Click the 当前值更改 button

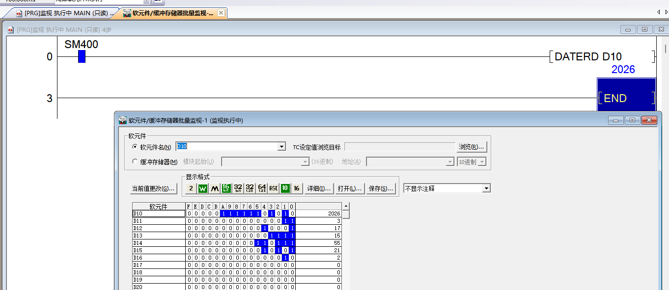coord(153,189)
